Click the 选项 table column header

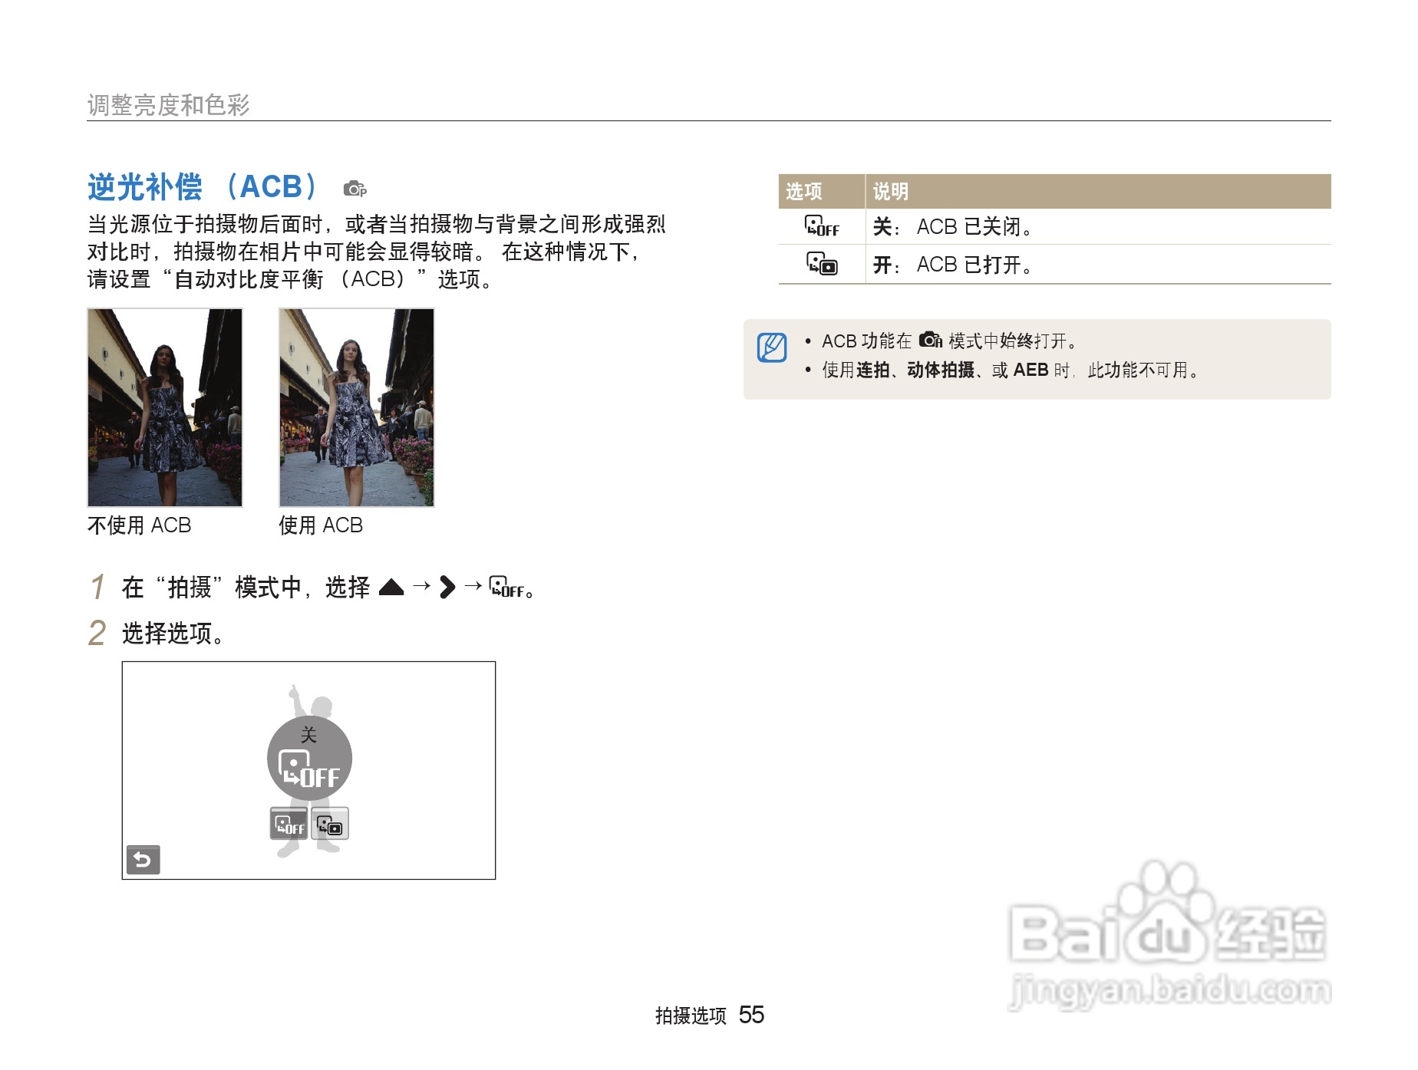click(x=804, y=191)
